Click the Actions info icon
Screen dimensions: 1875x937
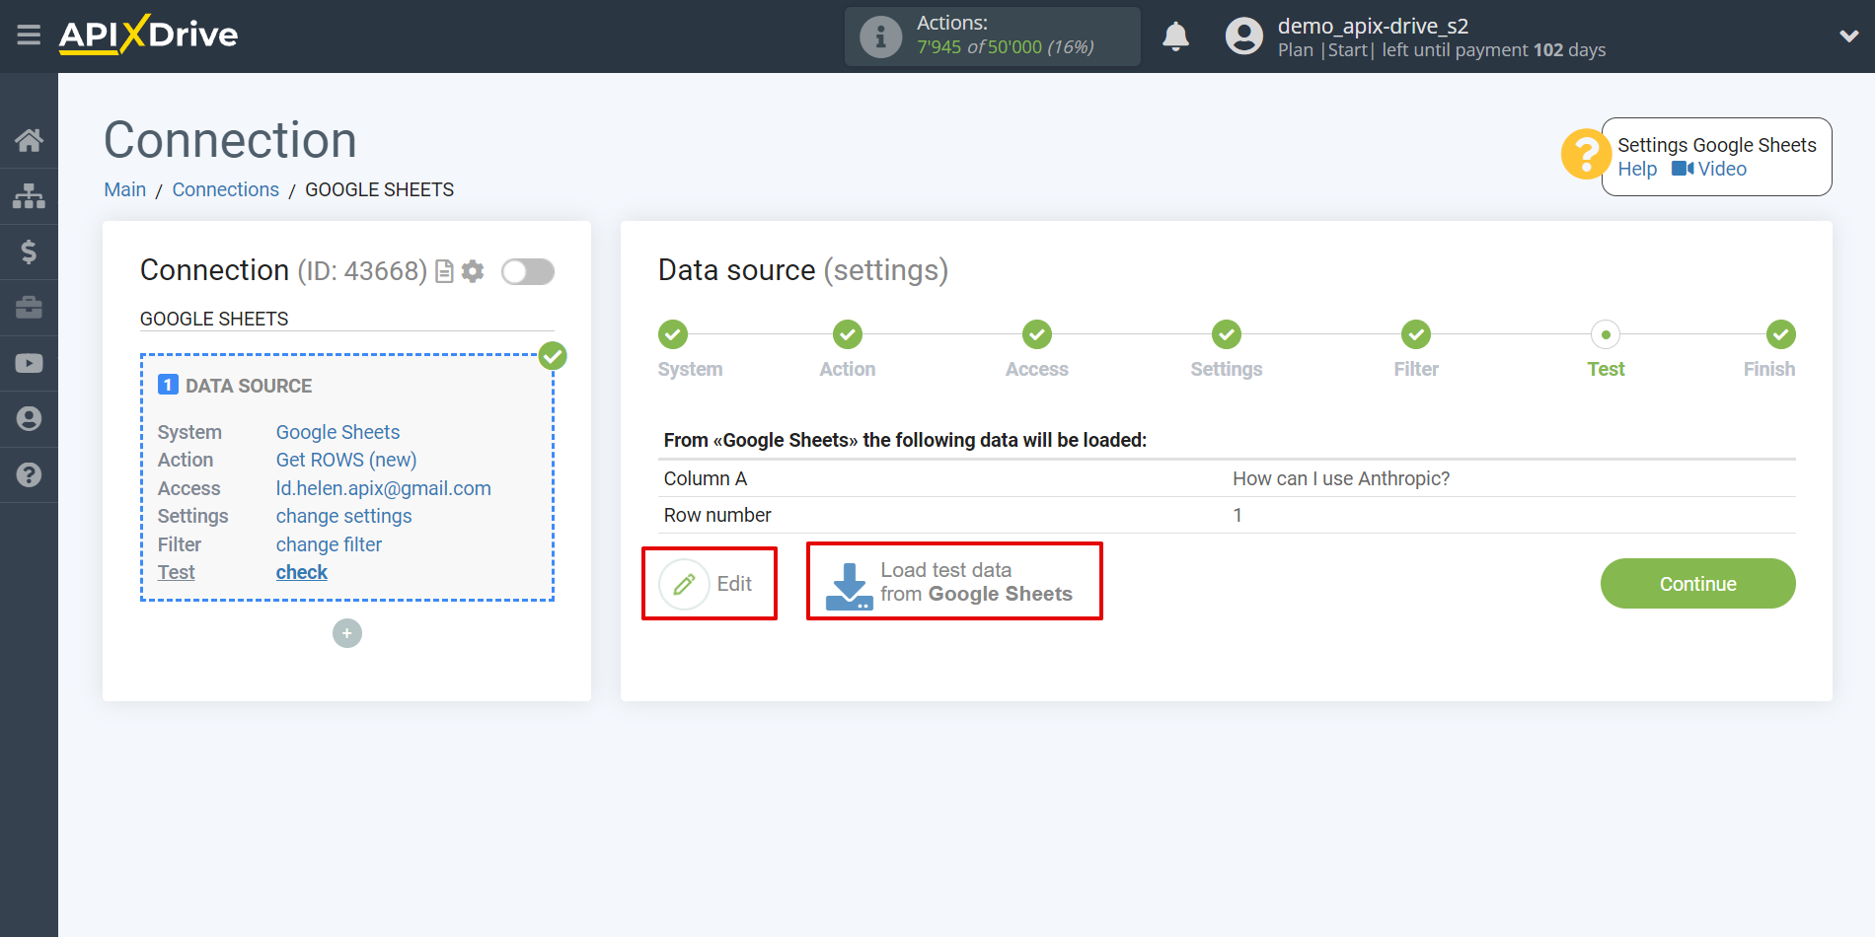(880, 36)
